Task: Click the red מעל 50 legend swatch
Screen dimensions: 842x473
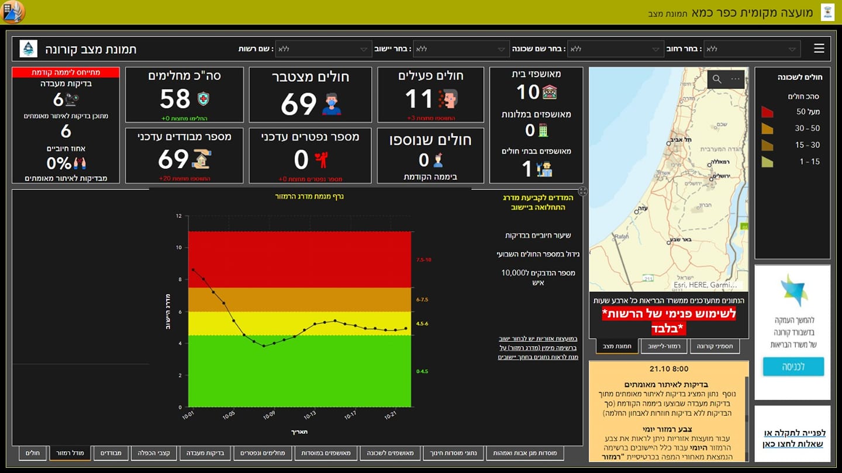Action: [x=767, y=112]
